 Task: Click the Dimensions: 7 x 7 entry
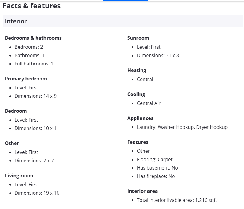(34, 161)
